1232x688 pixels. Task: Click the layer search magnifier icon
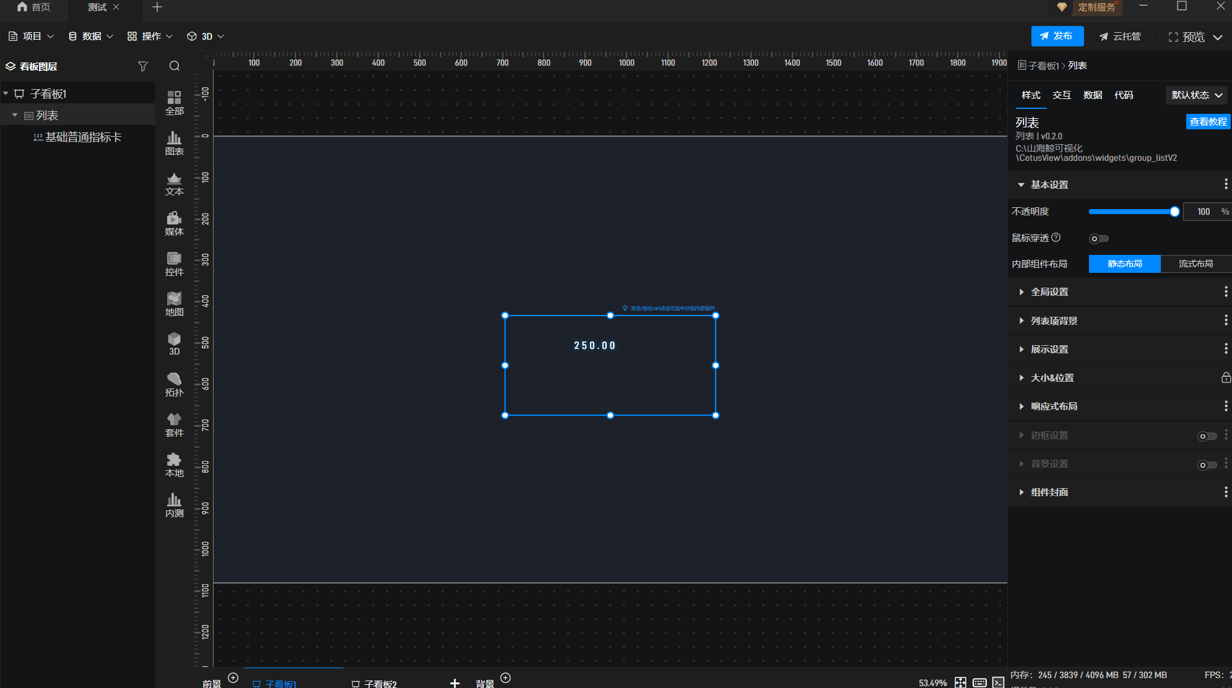point(175,66)
